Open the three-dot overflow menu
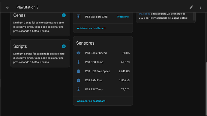Screen dimensions: 207x116 point(200,7)
